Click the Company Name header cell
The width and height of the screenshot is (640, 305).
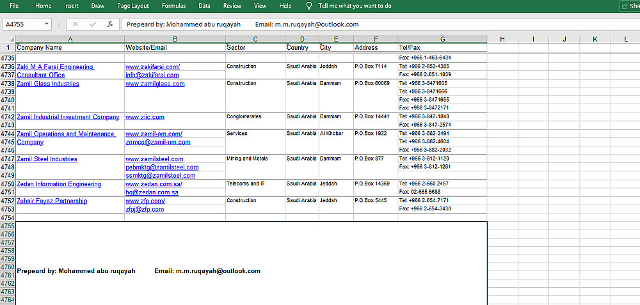click(x=70, y=48)
